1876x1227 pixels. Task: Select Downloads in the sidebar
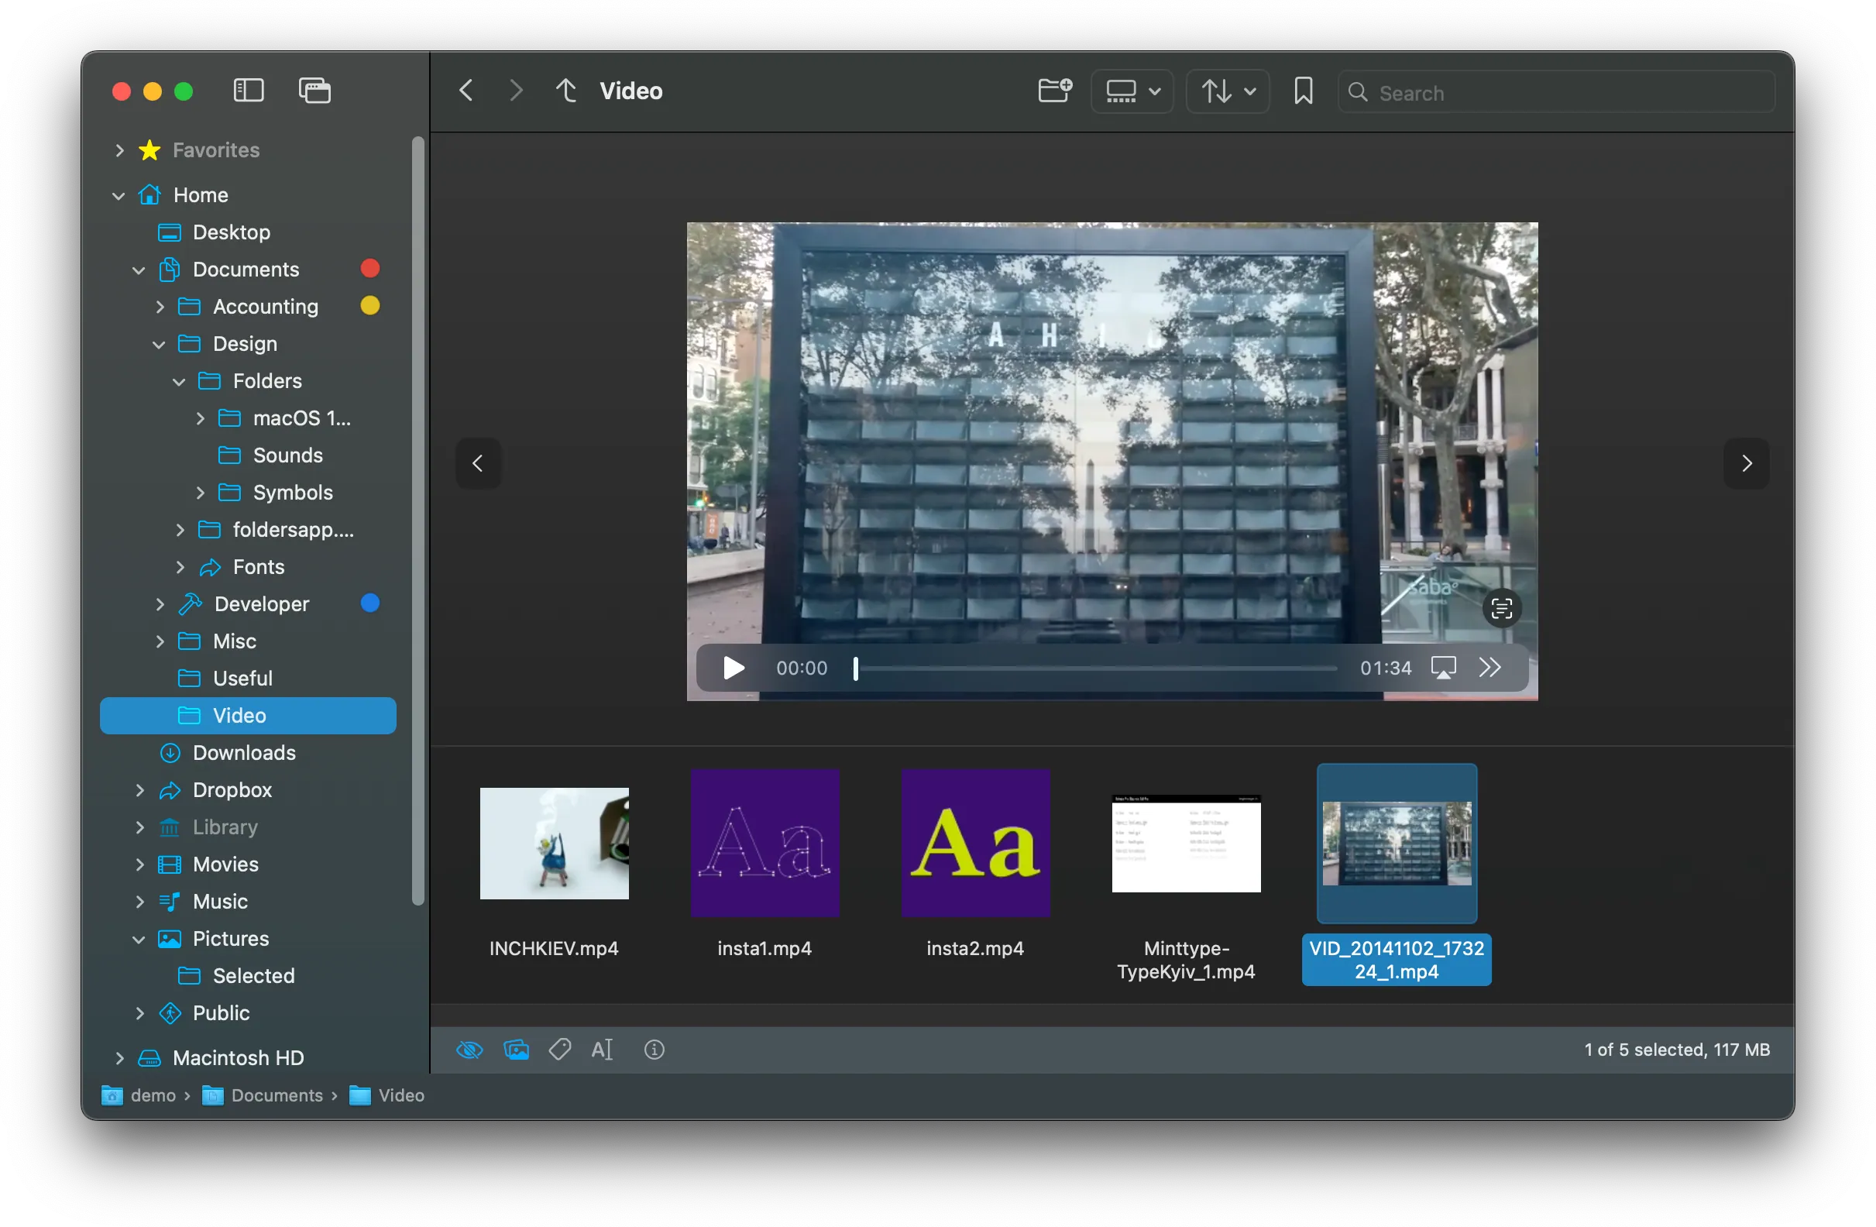243,752
